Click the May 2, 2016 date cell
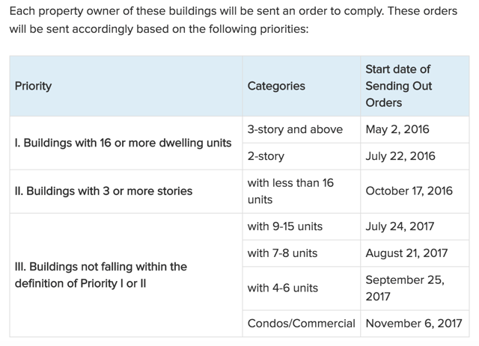Image resolution: width=479 pixels, height=346 pixels. (x=415, y=130)
